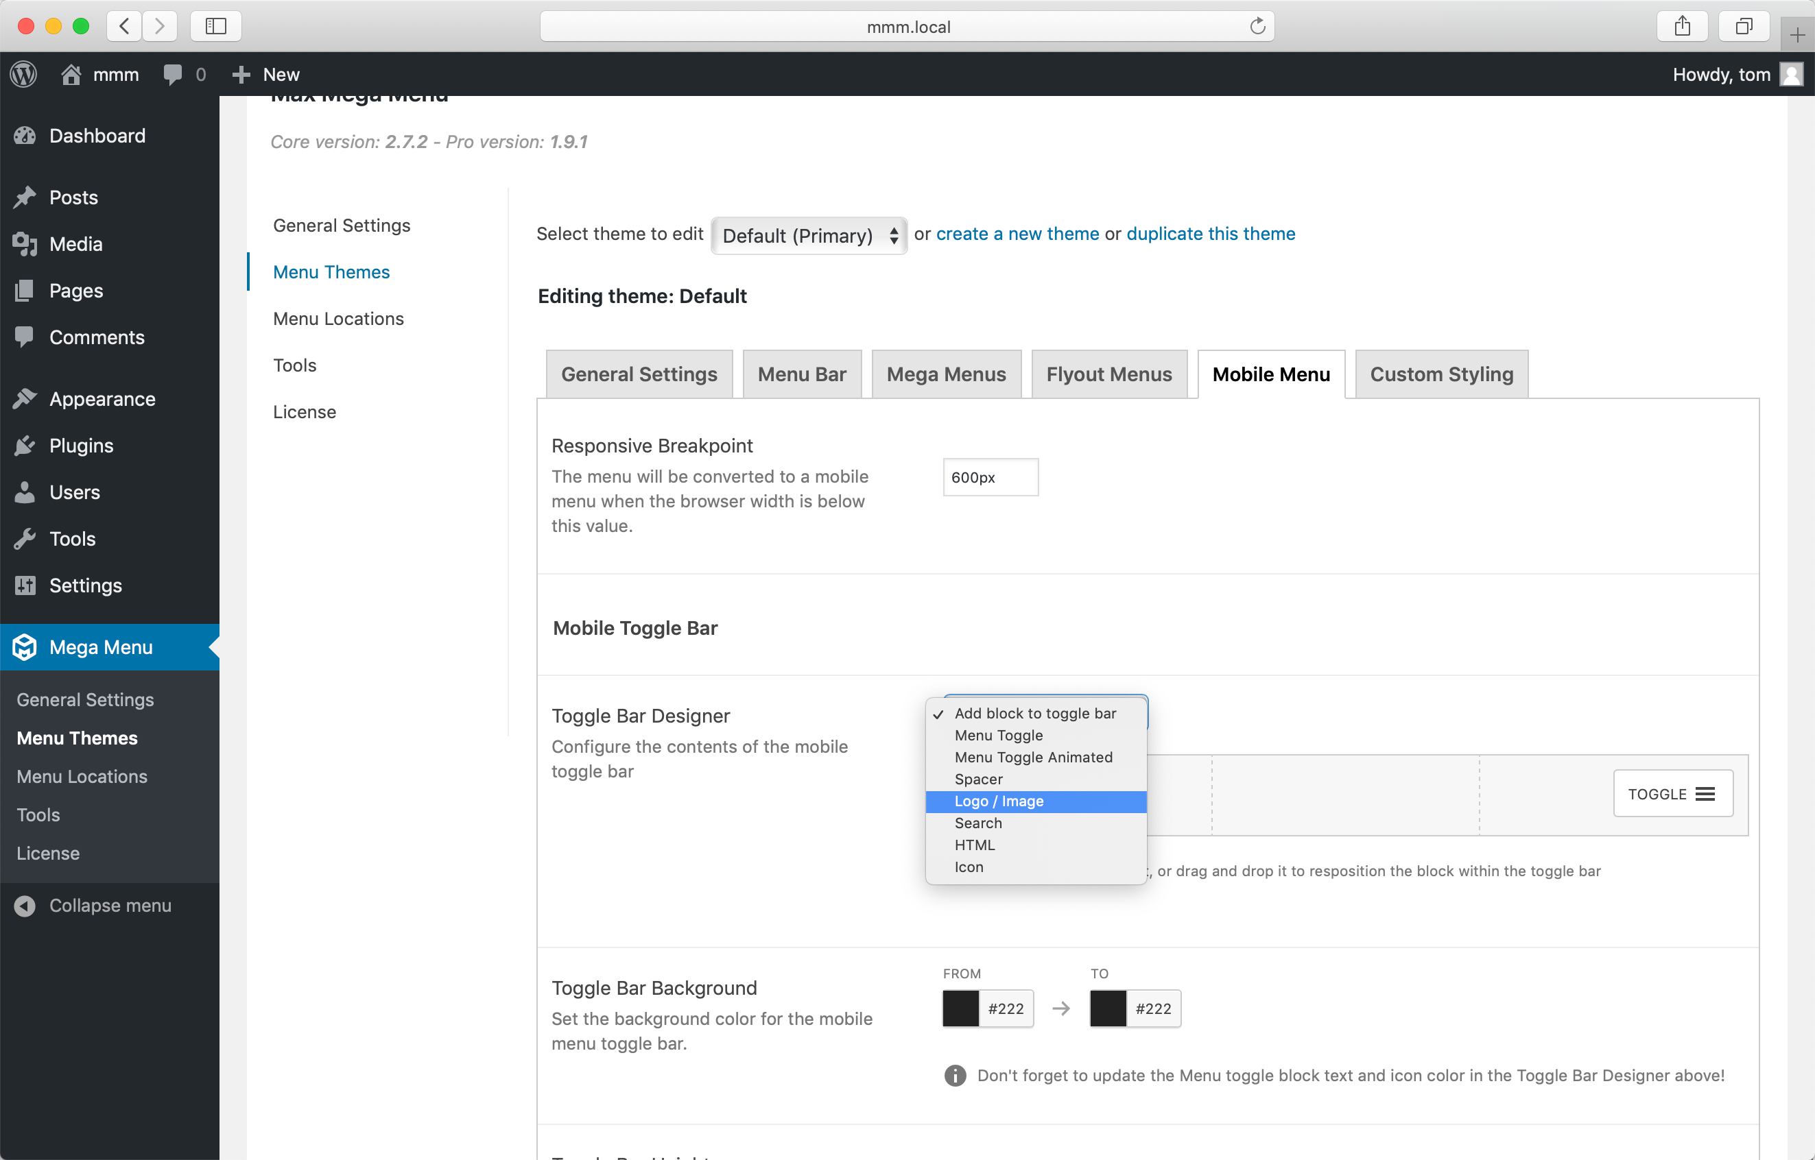Open the tom user avatar

(x=1791, y=74)
